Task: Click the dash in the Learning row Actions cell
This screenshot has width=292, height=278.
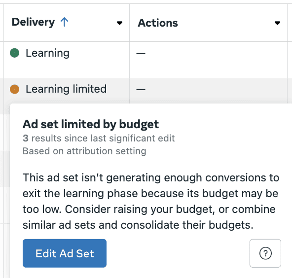Action: pos(141,53)
